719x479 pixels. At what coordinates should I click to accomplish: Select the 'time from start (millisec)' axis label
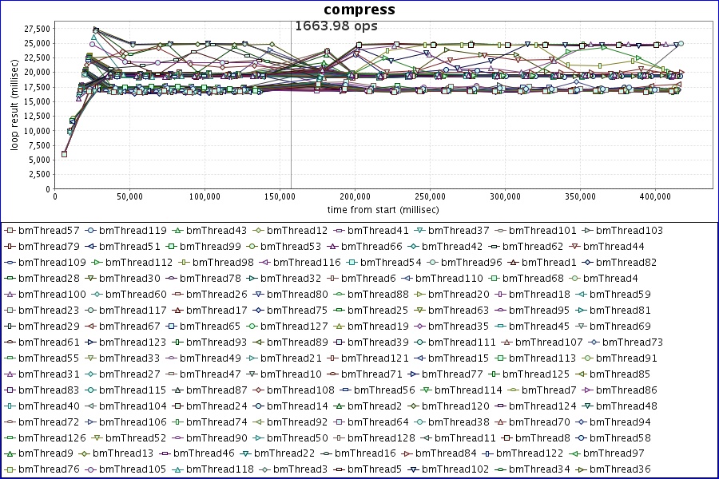pos(383,209)
